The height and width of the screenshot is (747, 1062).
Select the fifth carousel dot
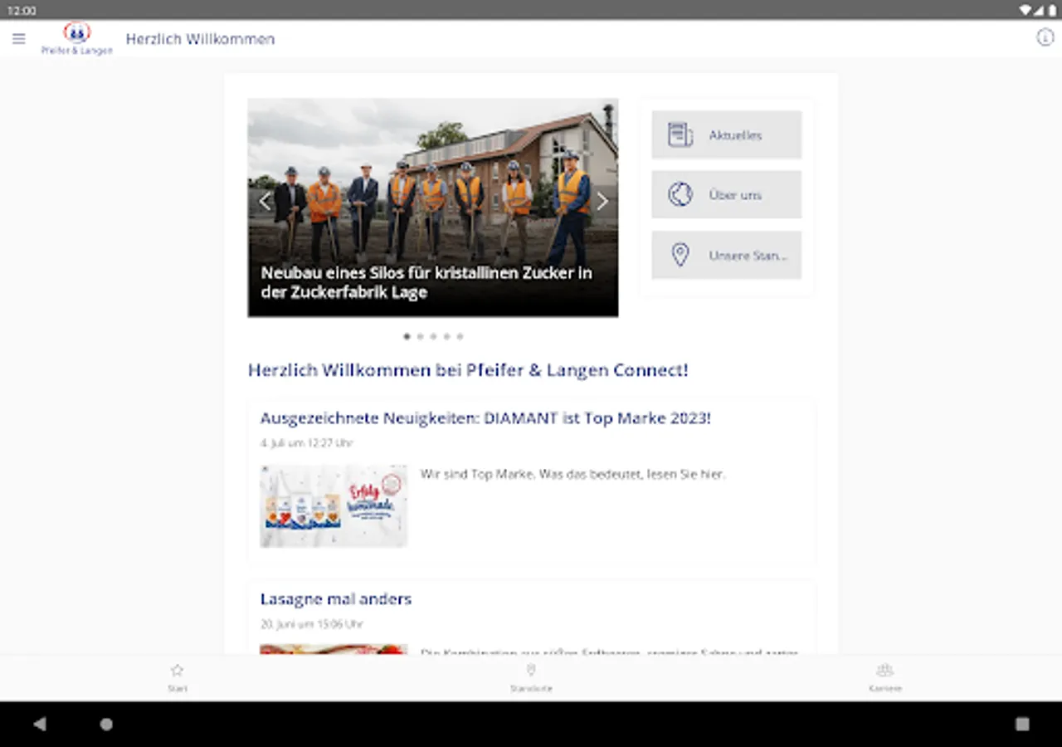click(460, 336)
